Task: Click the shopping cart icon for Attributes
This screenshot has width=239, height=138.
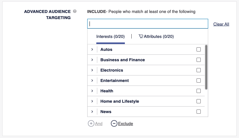Action: pos(141,37)
